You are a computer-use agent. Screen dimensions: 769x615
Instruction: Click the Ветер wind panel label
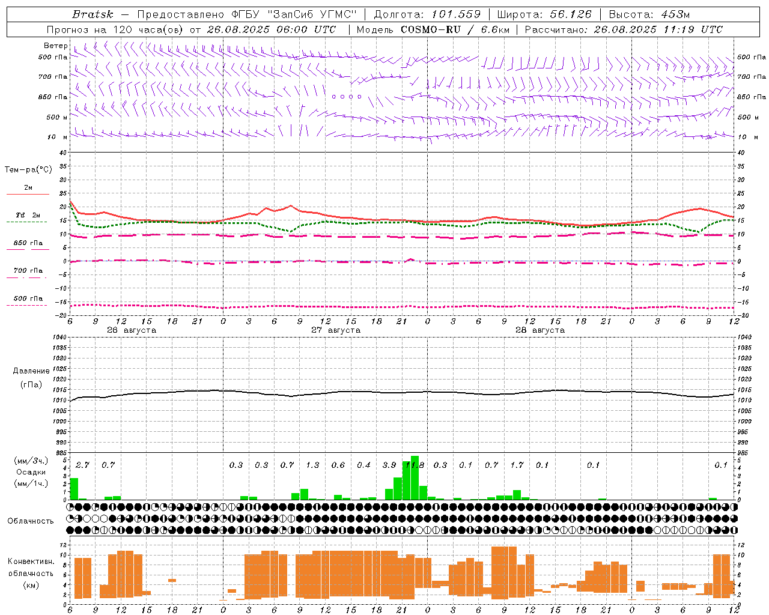click(55, 46)
